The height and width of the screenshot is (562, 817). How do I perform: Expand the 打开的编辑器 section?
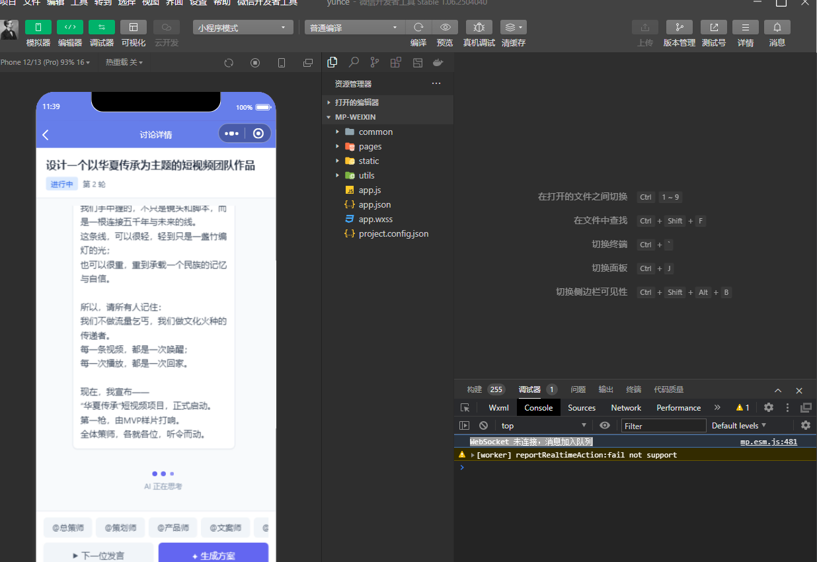coord(388,102)
